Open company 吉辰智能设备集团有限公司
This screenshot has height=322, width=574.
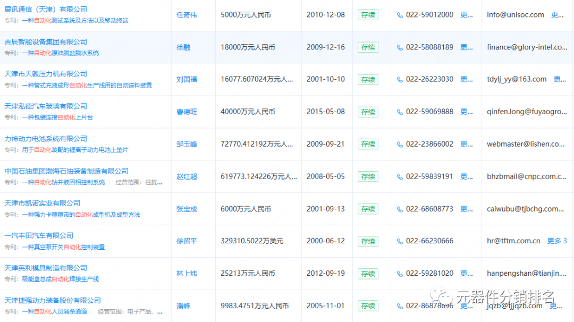[46, 42]
